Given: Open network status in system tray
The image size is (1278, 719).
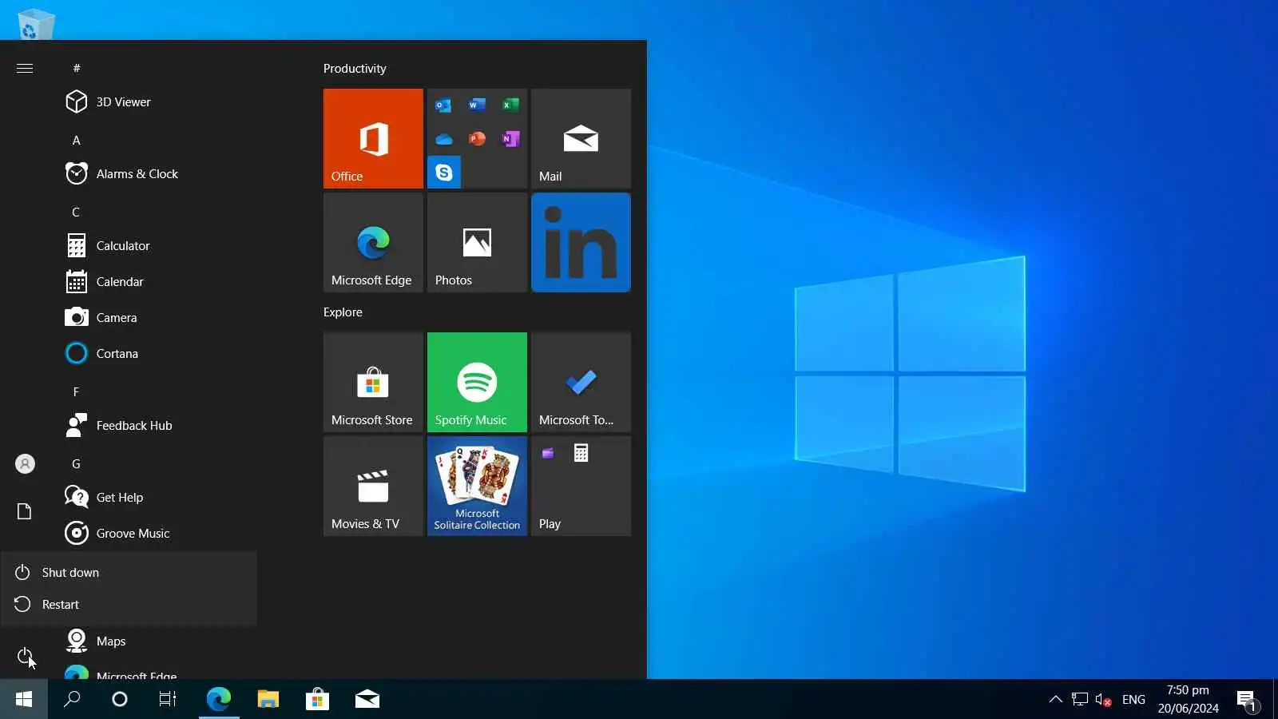Looking at the screenshot, I should (x=1080, y=699).
